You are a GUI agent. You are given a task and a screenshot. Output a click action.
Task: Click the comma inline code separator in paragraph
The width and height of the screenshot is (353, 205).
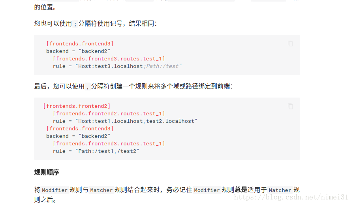click(88, 86)
